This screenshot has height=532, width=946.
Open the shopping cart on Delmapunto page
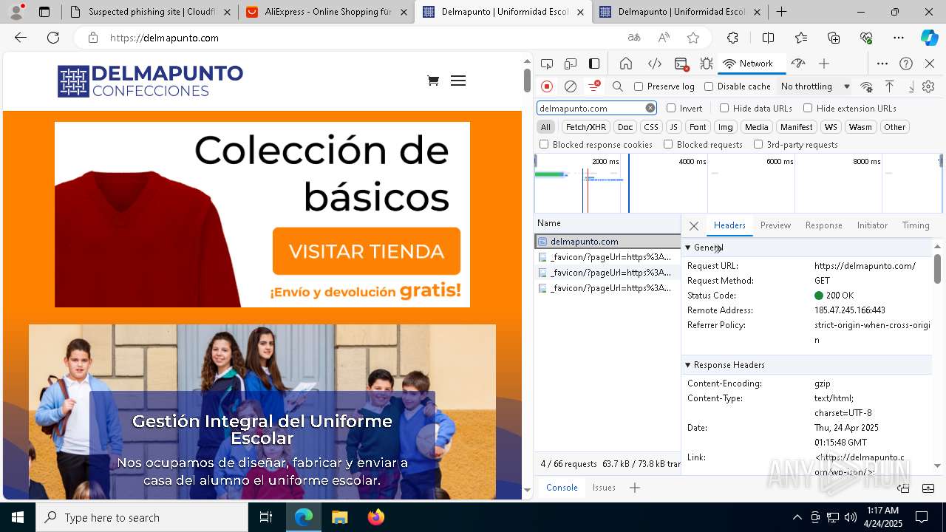[x=433, y=81]
